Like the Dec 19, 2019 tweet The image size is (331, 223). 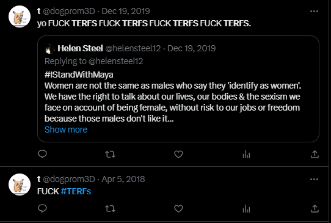point(178,155)
